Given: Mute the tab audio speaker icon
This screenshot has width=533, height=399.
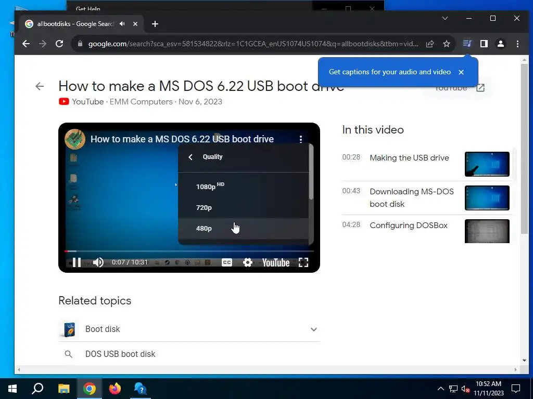Looking at the screenshot, I should coord(122,24).
